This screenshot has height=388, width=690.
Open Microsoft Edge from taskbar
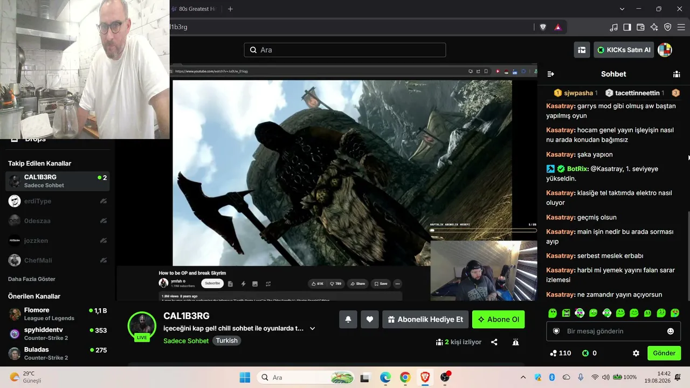[x=385, y=377]
